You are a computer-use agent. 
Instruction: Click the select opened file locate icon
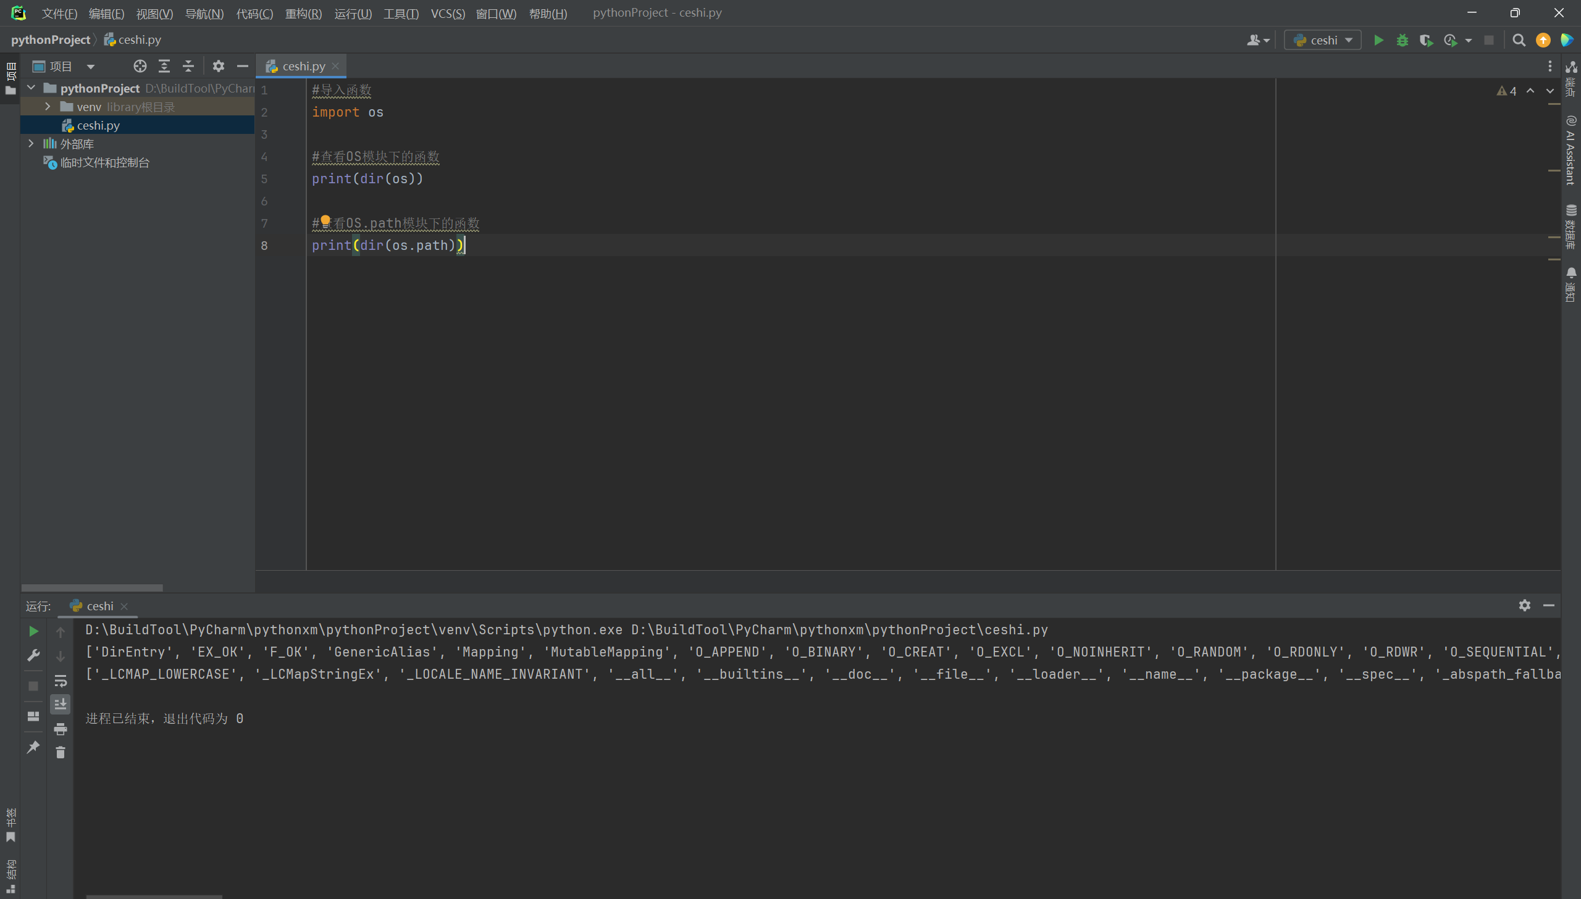[x=140, y=66]
